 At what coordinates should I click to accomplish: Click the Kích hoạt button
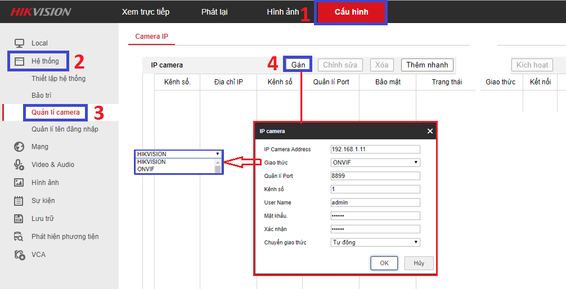[532, 65]
